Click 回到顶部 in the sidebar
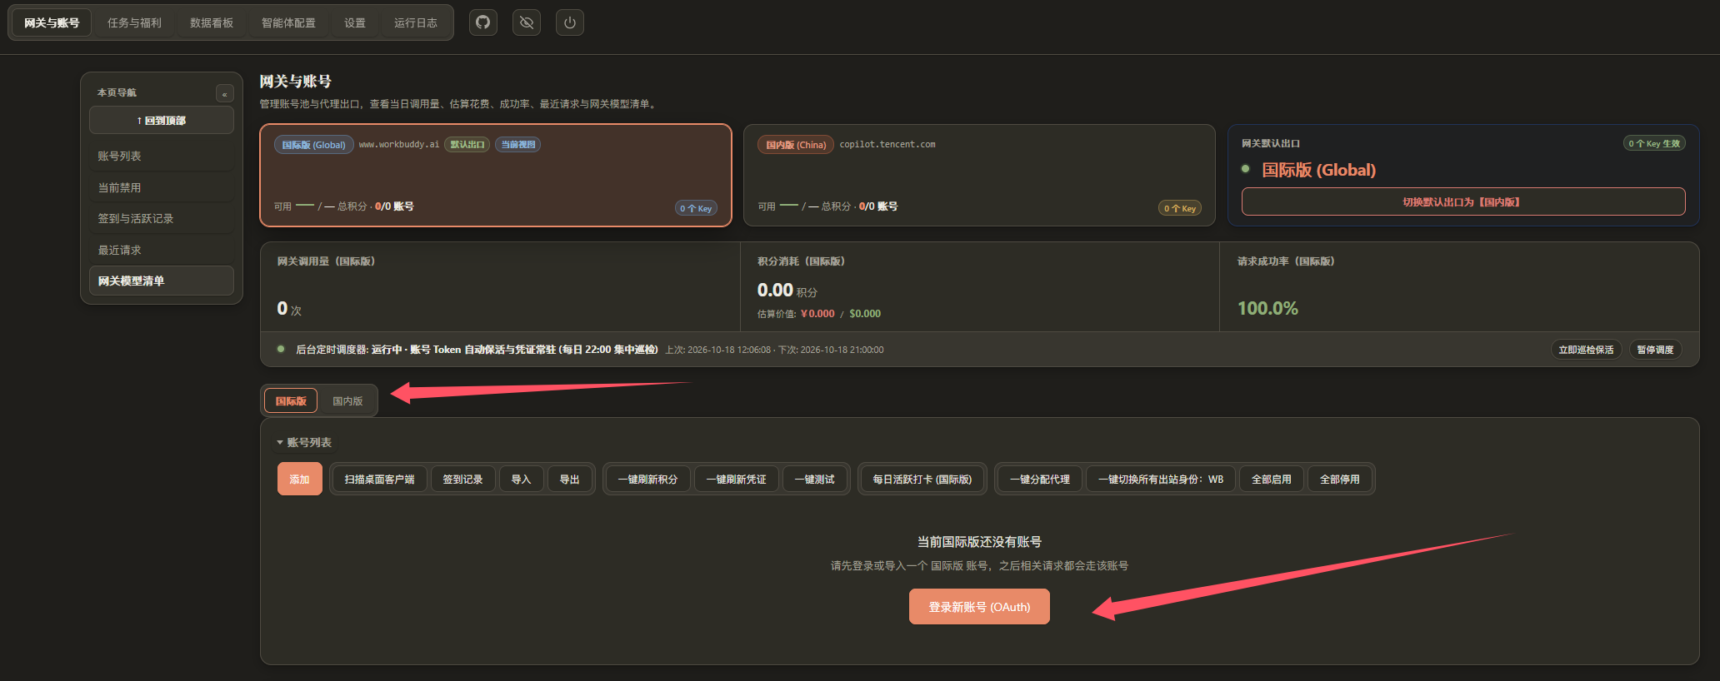1720x681 pixels. point(162,121)
